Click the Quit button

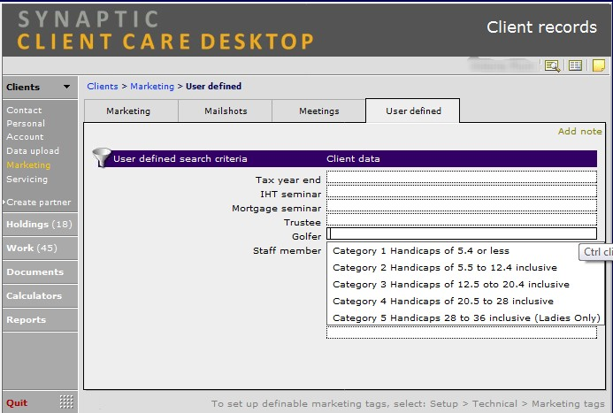pos(17,403)
